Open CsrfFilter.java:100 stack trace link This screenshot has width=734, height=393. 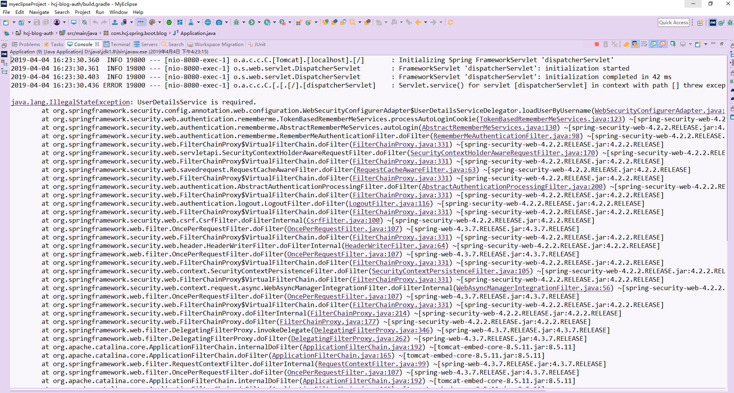pos(343,220)
